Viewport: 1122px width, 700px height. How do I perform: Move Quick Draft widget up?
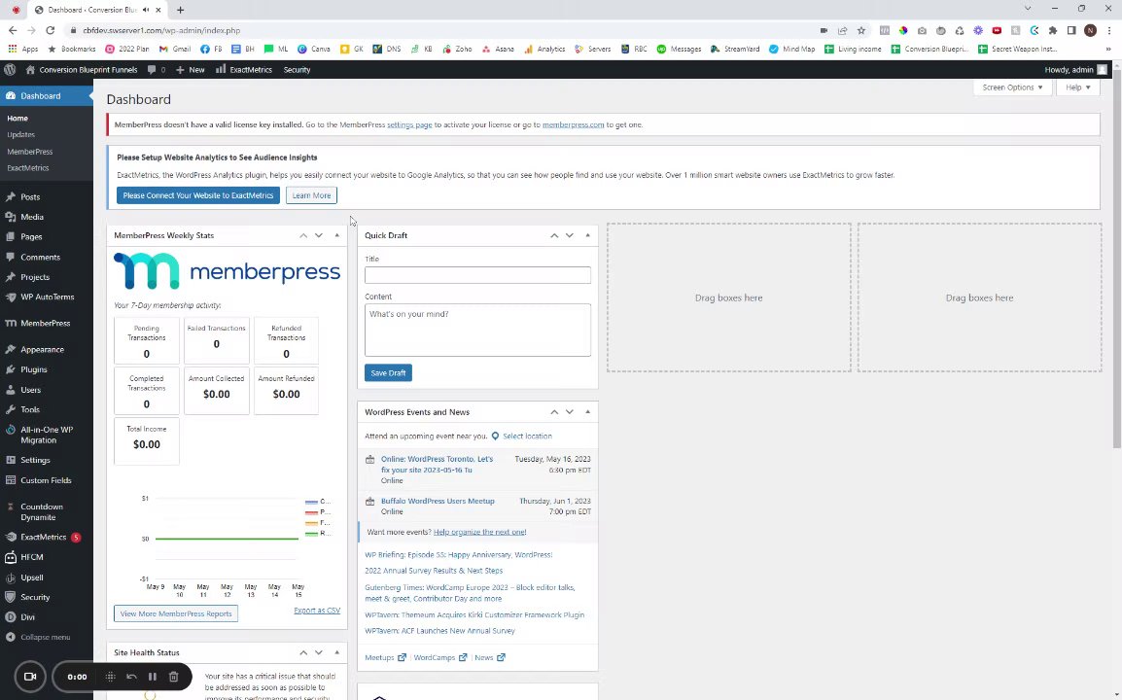[554, 235]
